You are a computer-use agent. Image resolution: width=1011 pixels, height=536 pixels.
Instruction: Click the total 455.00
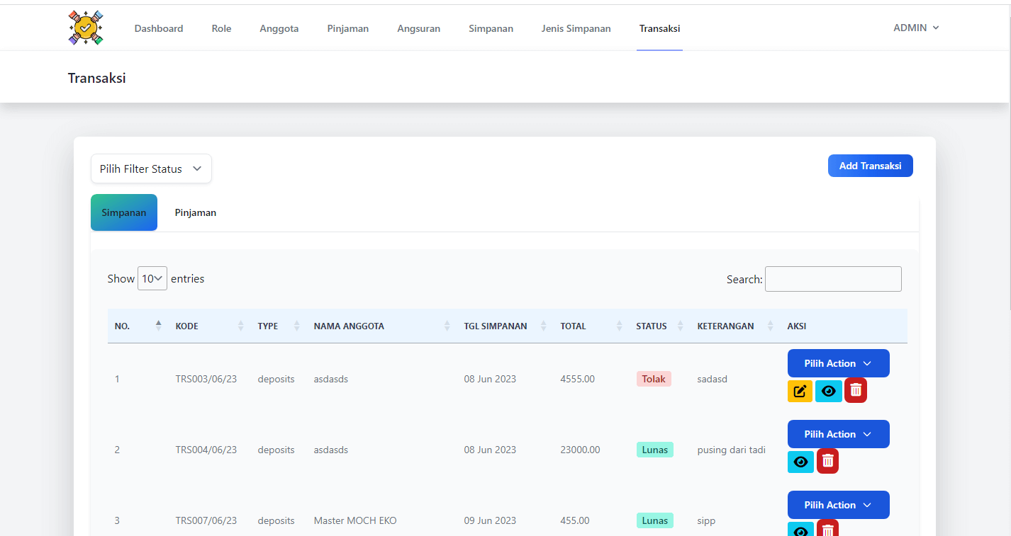pyautogui.click(x=574, y=520)
